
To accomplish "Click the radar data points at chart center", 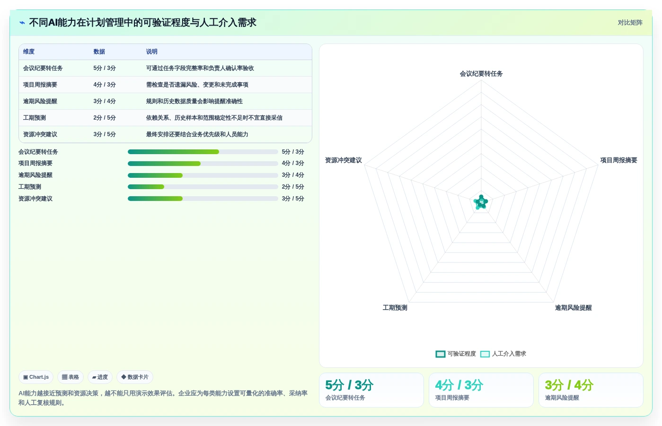I will [481, 202].
